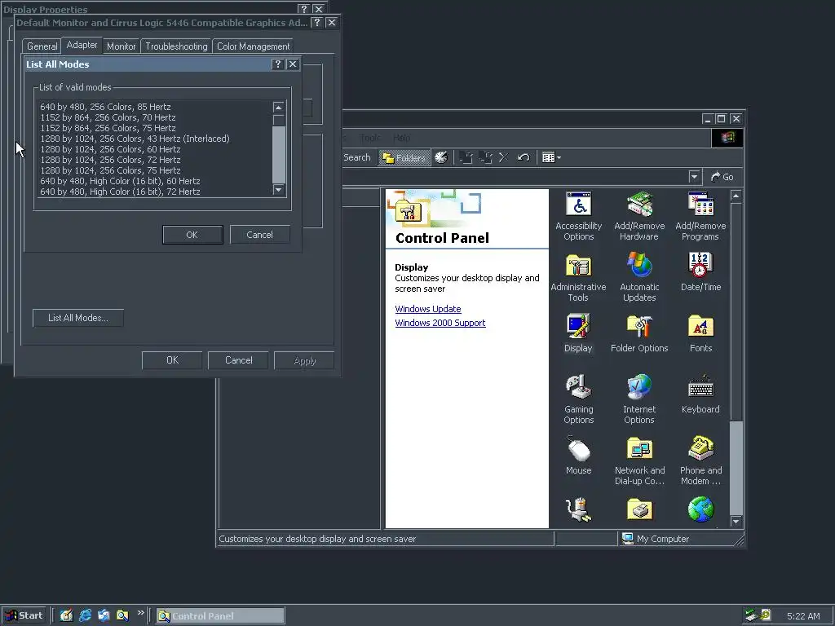Select 1280 by 1024, 256 Colors, 60 Hertz

[110, 150]
